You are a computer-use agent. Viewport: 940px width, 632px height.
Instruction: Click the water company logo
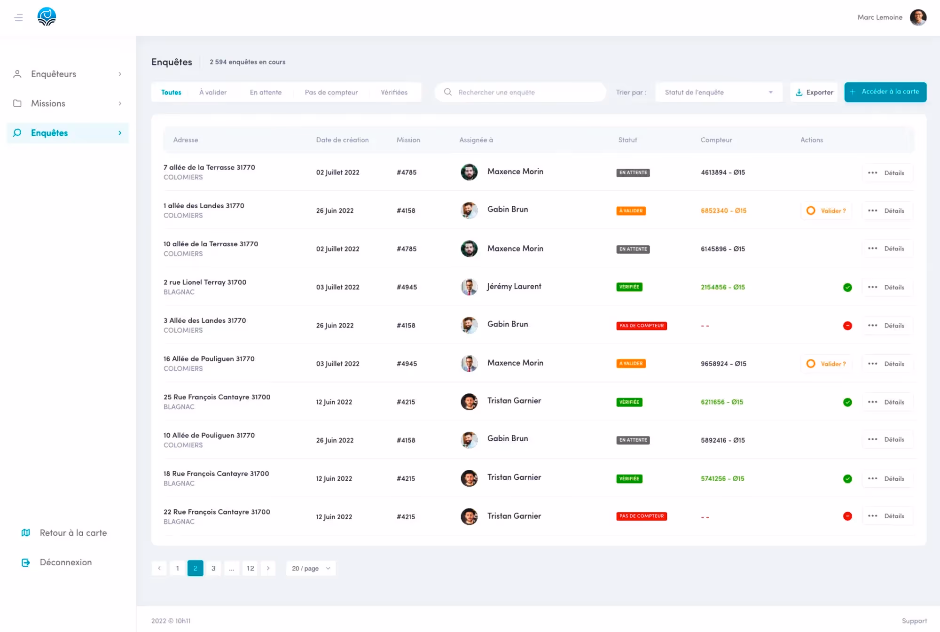pos(47,17)
